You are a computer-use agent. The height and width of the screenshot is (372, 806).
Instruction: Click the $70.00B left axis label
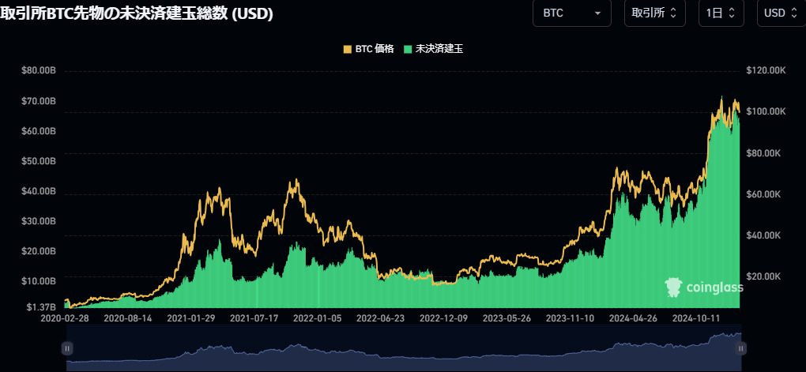39,101
